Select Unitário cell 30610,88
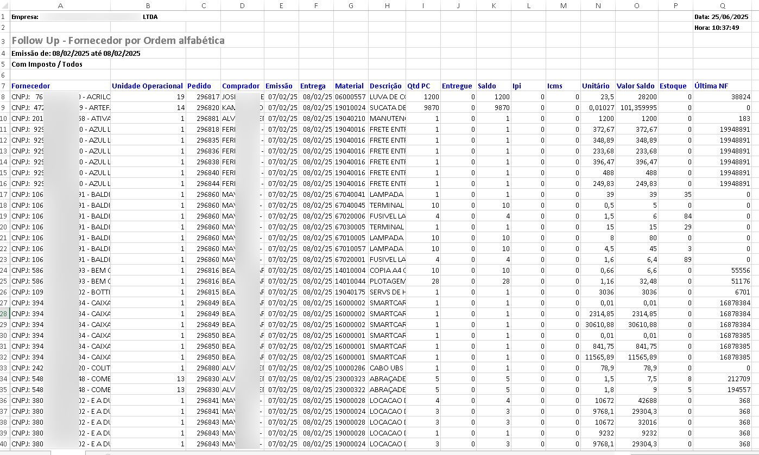 point(598,324)
